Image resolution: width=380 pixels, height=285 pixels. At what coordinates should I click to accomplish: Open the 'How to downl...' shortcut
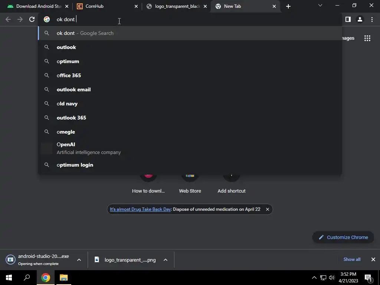[x=148, y=184]
